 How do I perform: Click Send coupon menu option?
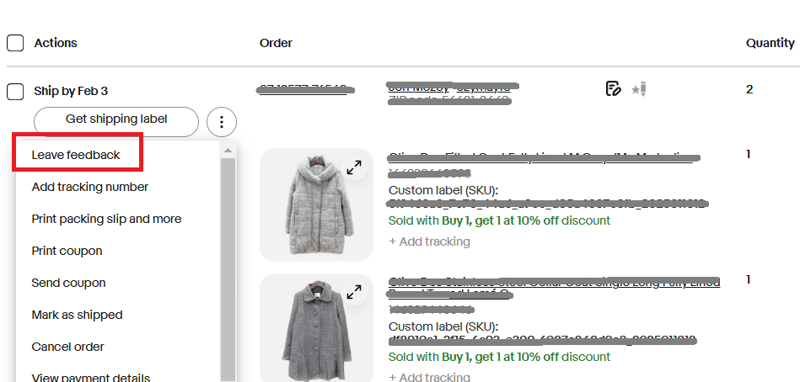[x=68, y=283]
